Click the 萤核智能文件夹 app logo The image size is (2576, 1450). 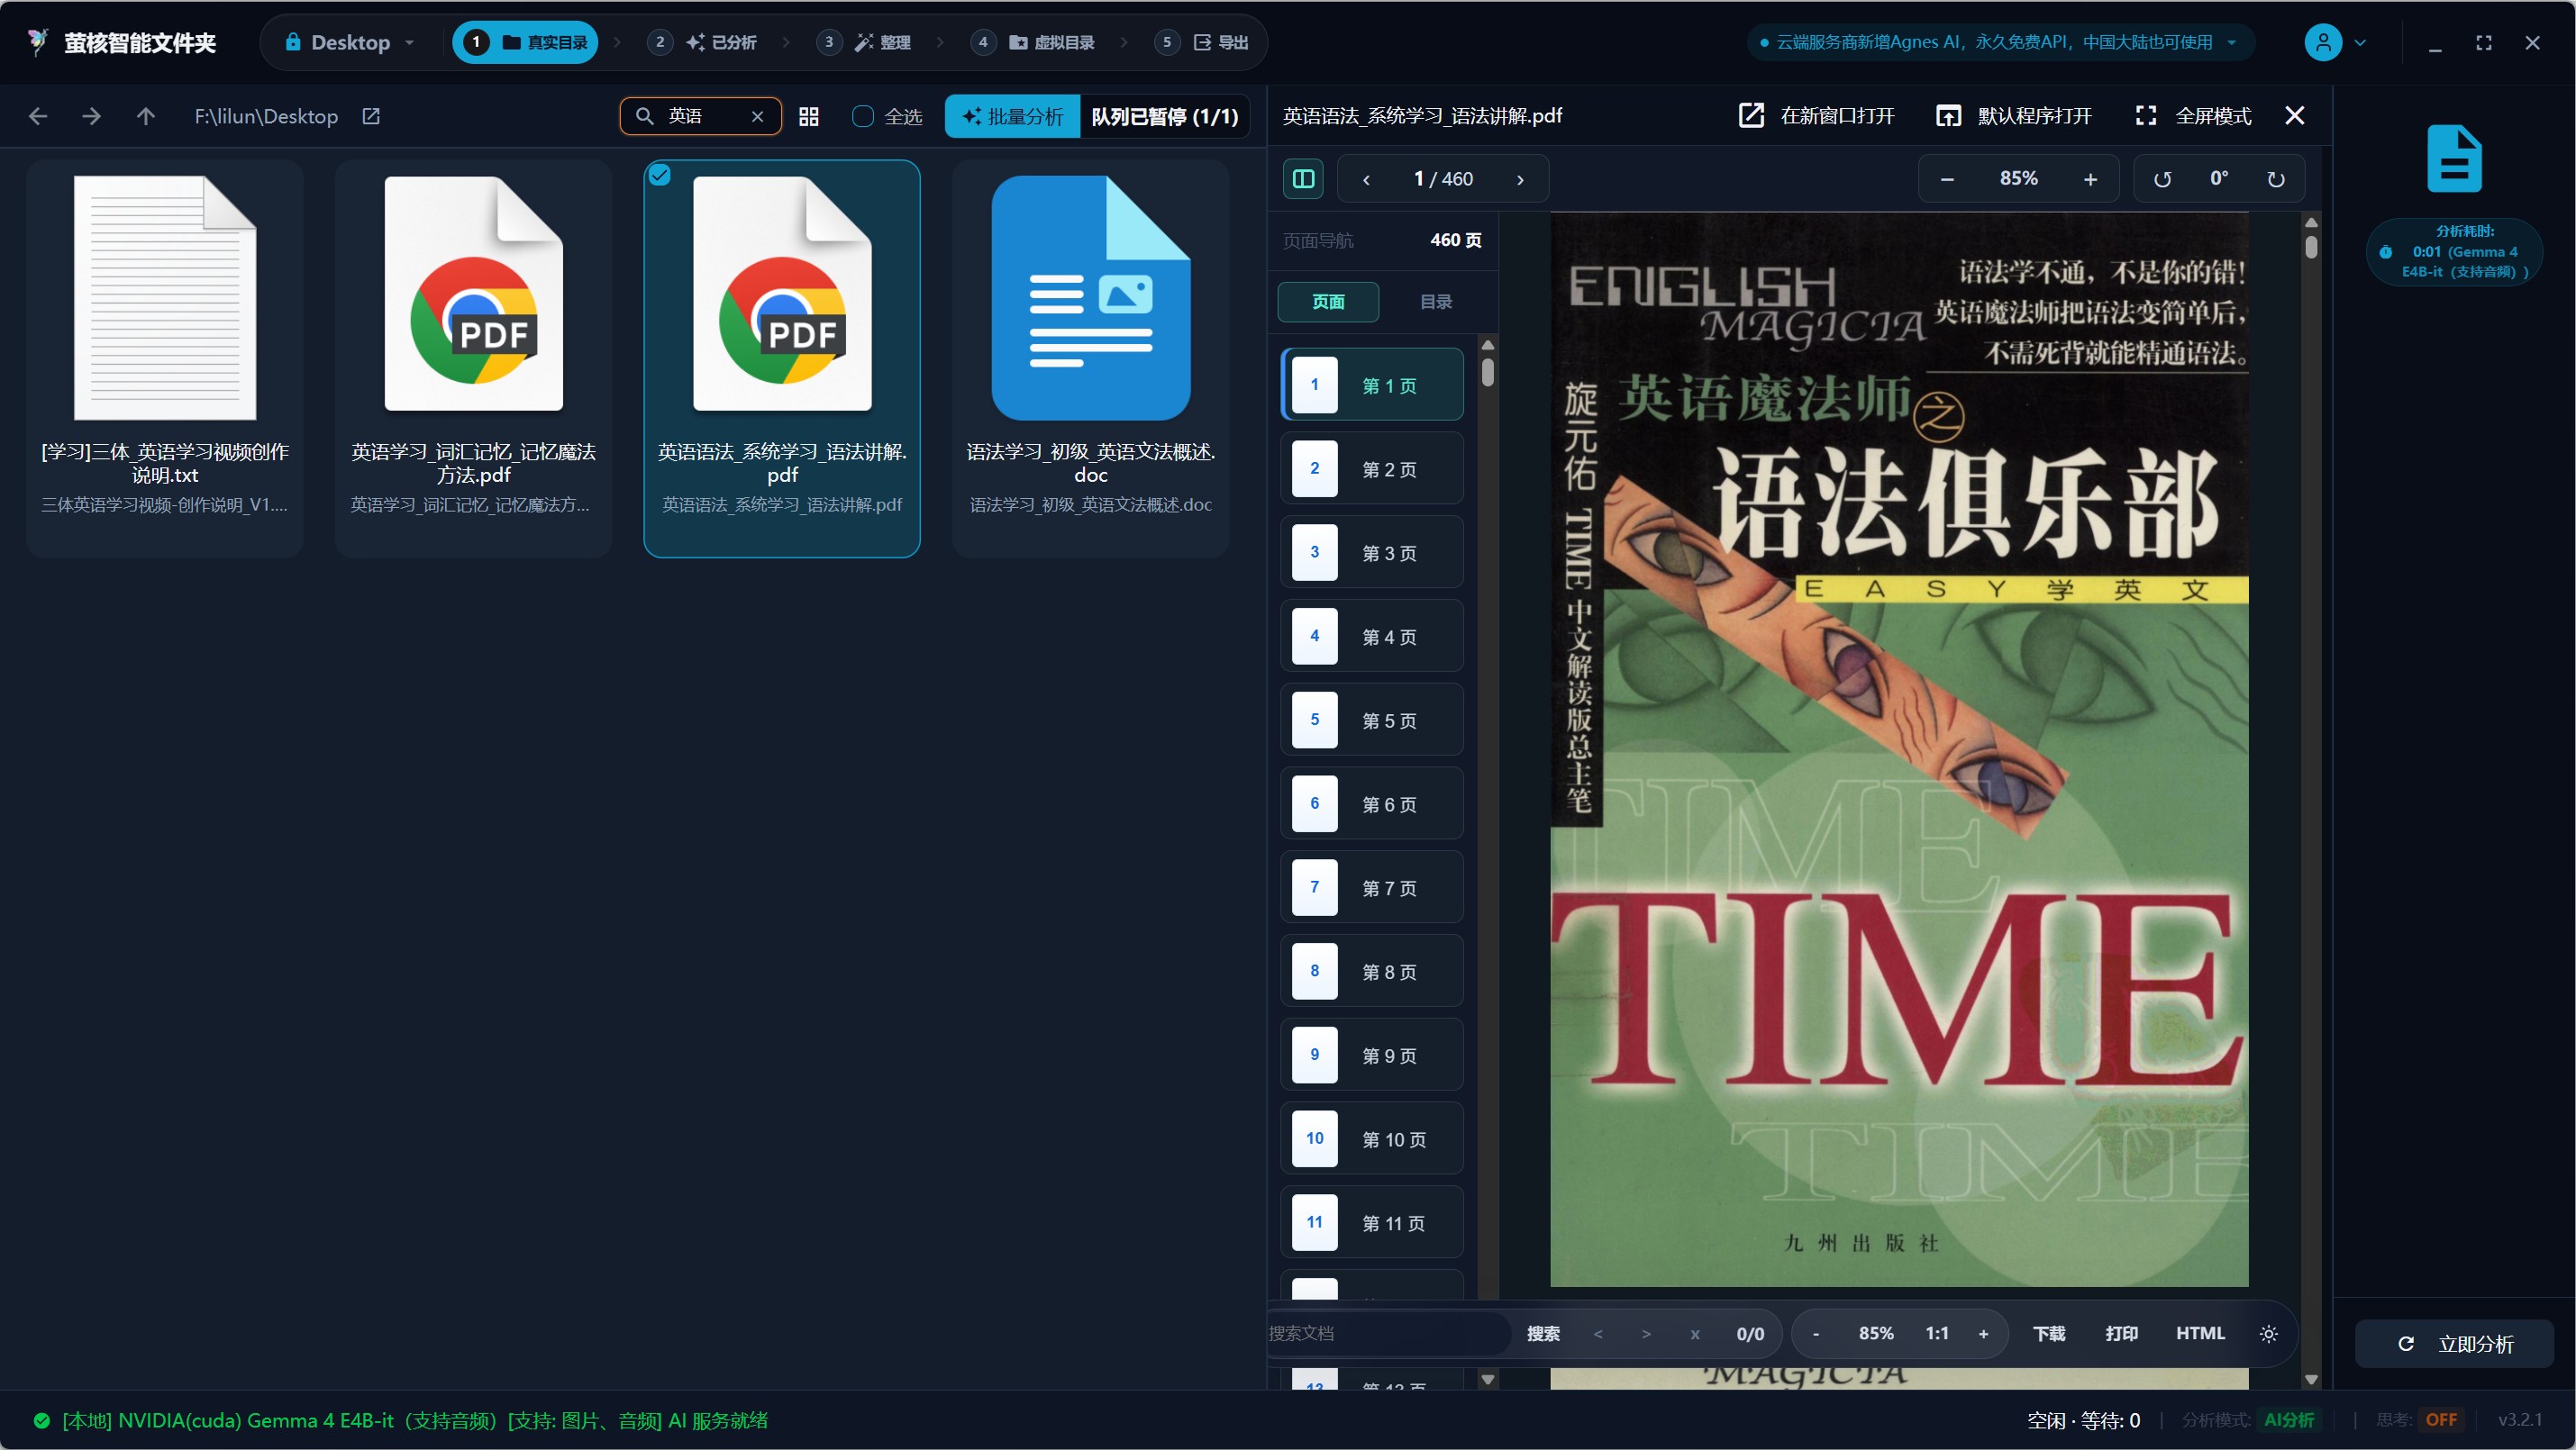(38, 42)
